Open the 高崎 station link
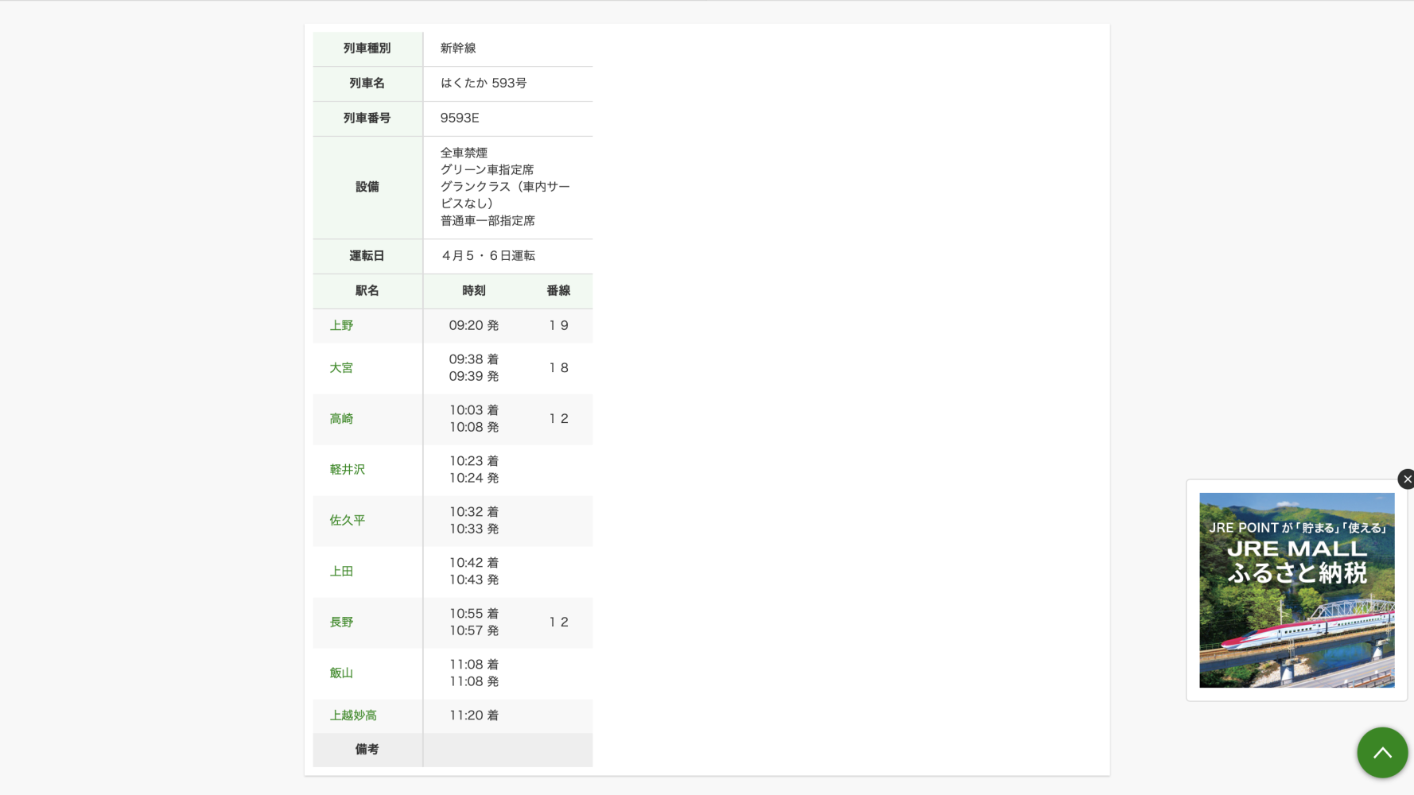 (x=341, y=419)
